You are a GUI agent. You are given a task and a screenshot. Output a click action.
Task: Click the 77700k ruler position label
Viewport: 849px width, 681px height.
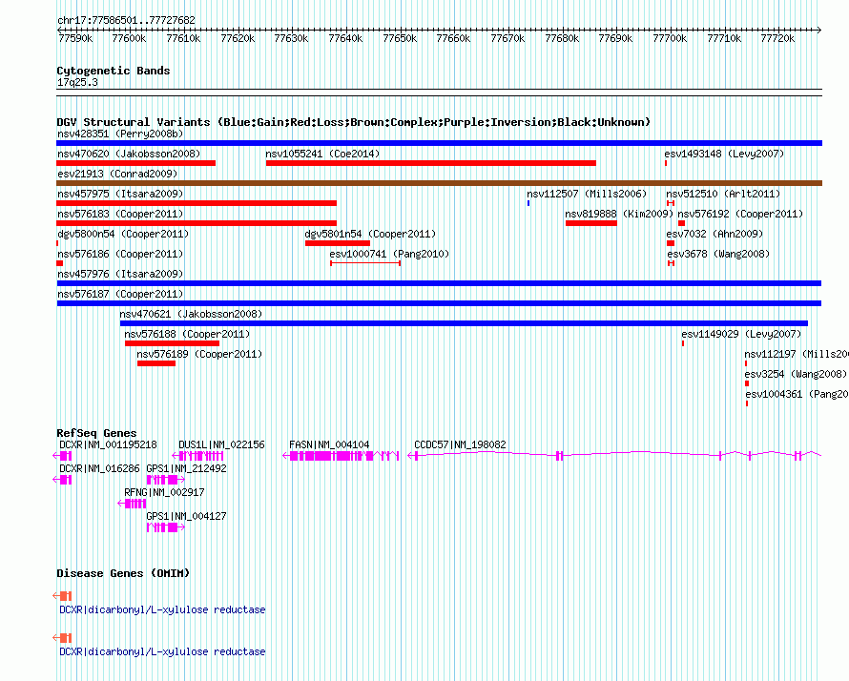(x=670, y=38)
